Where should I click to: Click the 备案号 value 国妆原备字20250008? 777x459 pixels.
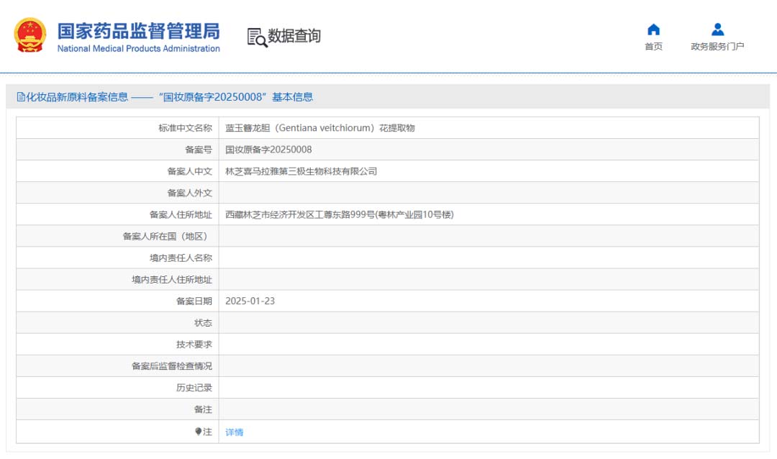(268, 150)
